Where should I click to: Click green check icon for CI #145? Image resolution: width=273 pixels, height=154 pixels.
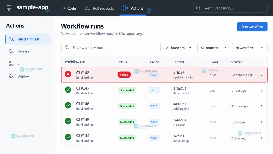coord(68,121)
